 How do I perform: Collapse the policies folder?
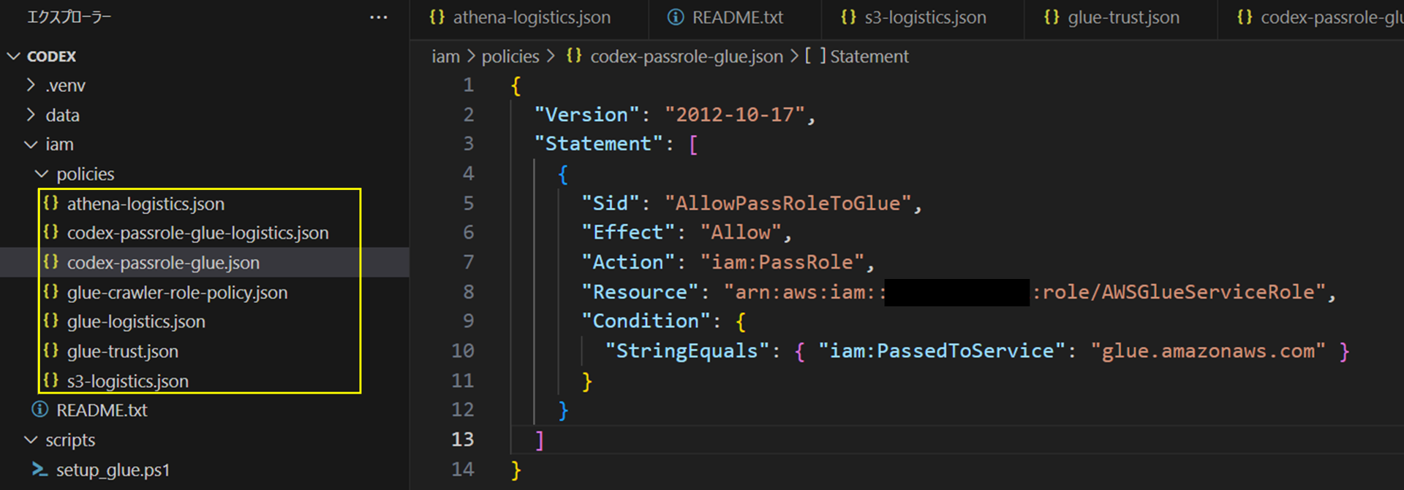(42, 174)
